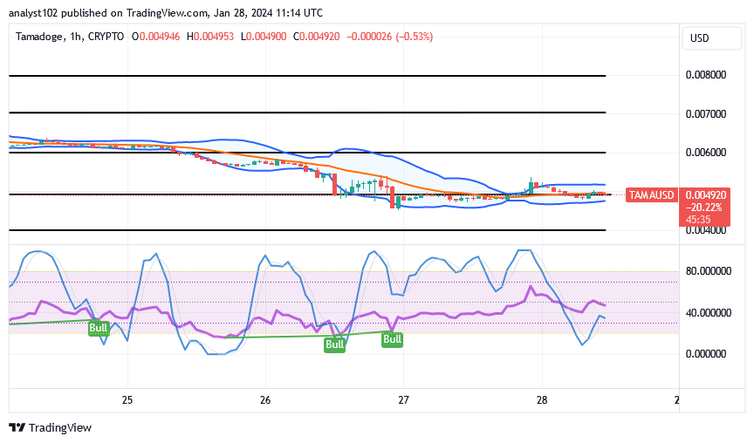Click the TradingView logo at bottom
754x443 pixels.
coord(50,427)
